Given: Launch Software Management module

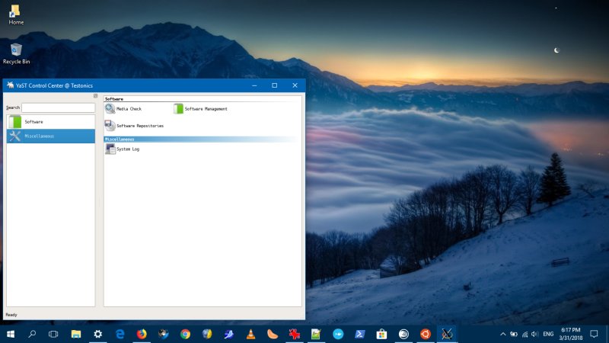Looking at the screenshot, I should point(200,109).
